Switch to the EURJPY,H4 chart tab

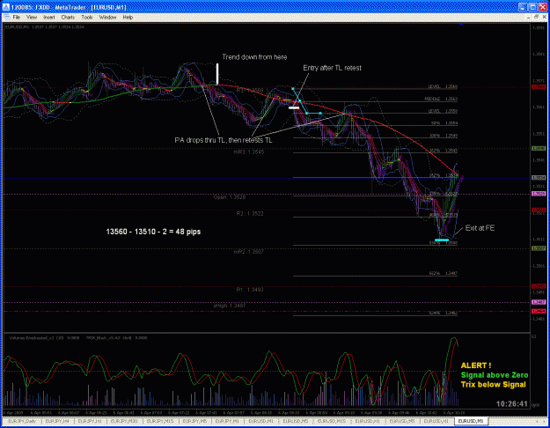58,421
